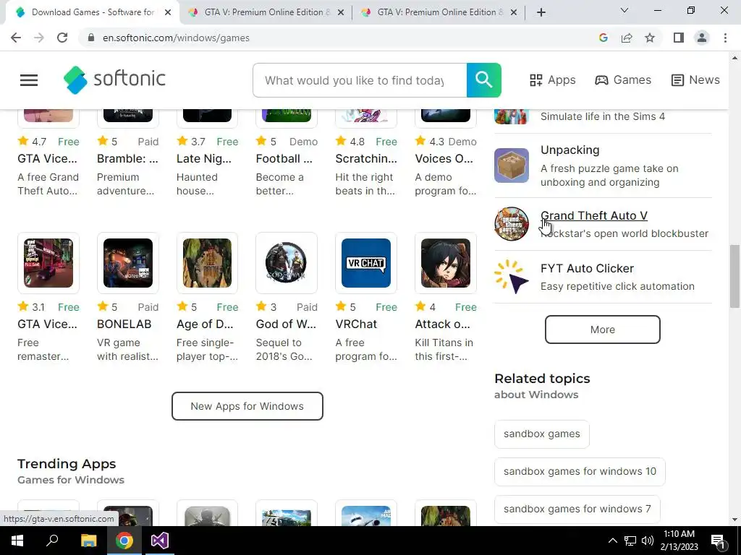Close the Download Games tab
The height and width of the screenshot is (555, 741).
168,13
